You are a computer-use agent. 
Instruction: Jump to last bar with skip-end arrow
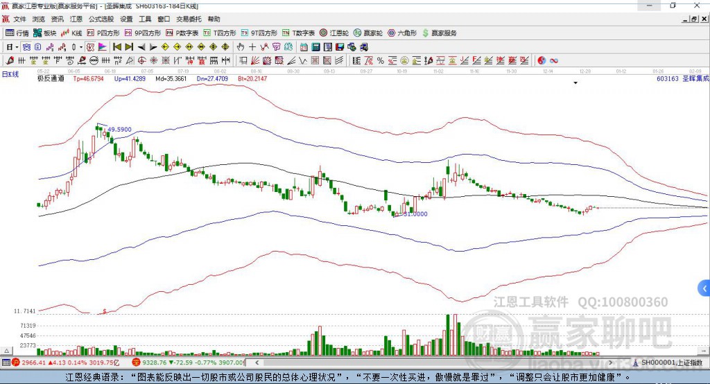(x=129, y=47)
